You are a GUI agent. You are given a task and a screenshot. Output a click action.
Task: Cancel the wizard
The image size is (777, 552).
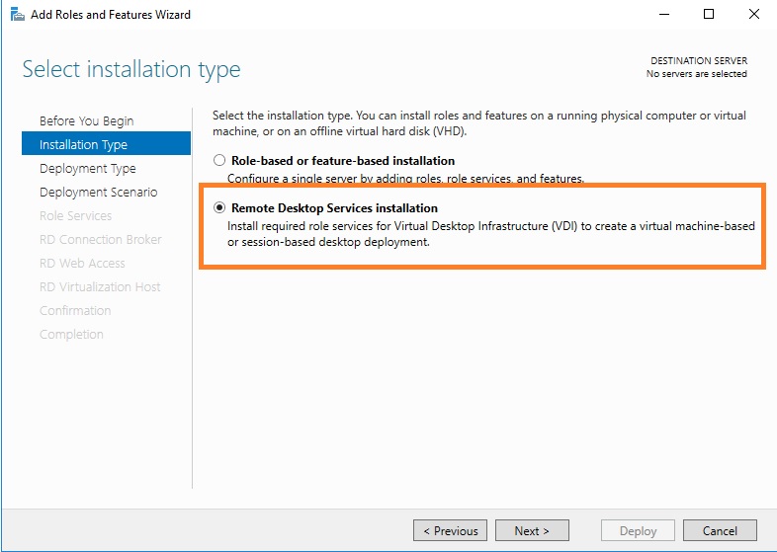pyautogui.click(x=720, y=530)
